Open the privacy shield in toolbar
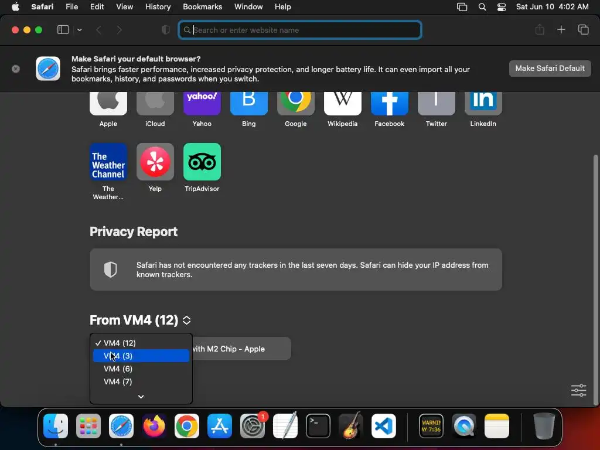This screenshot has height=450, width=600. (166, 30)
